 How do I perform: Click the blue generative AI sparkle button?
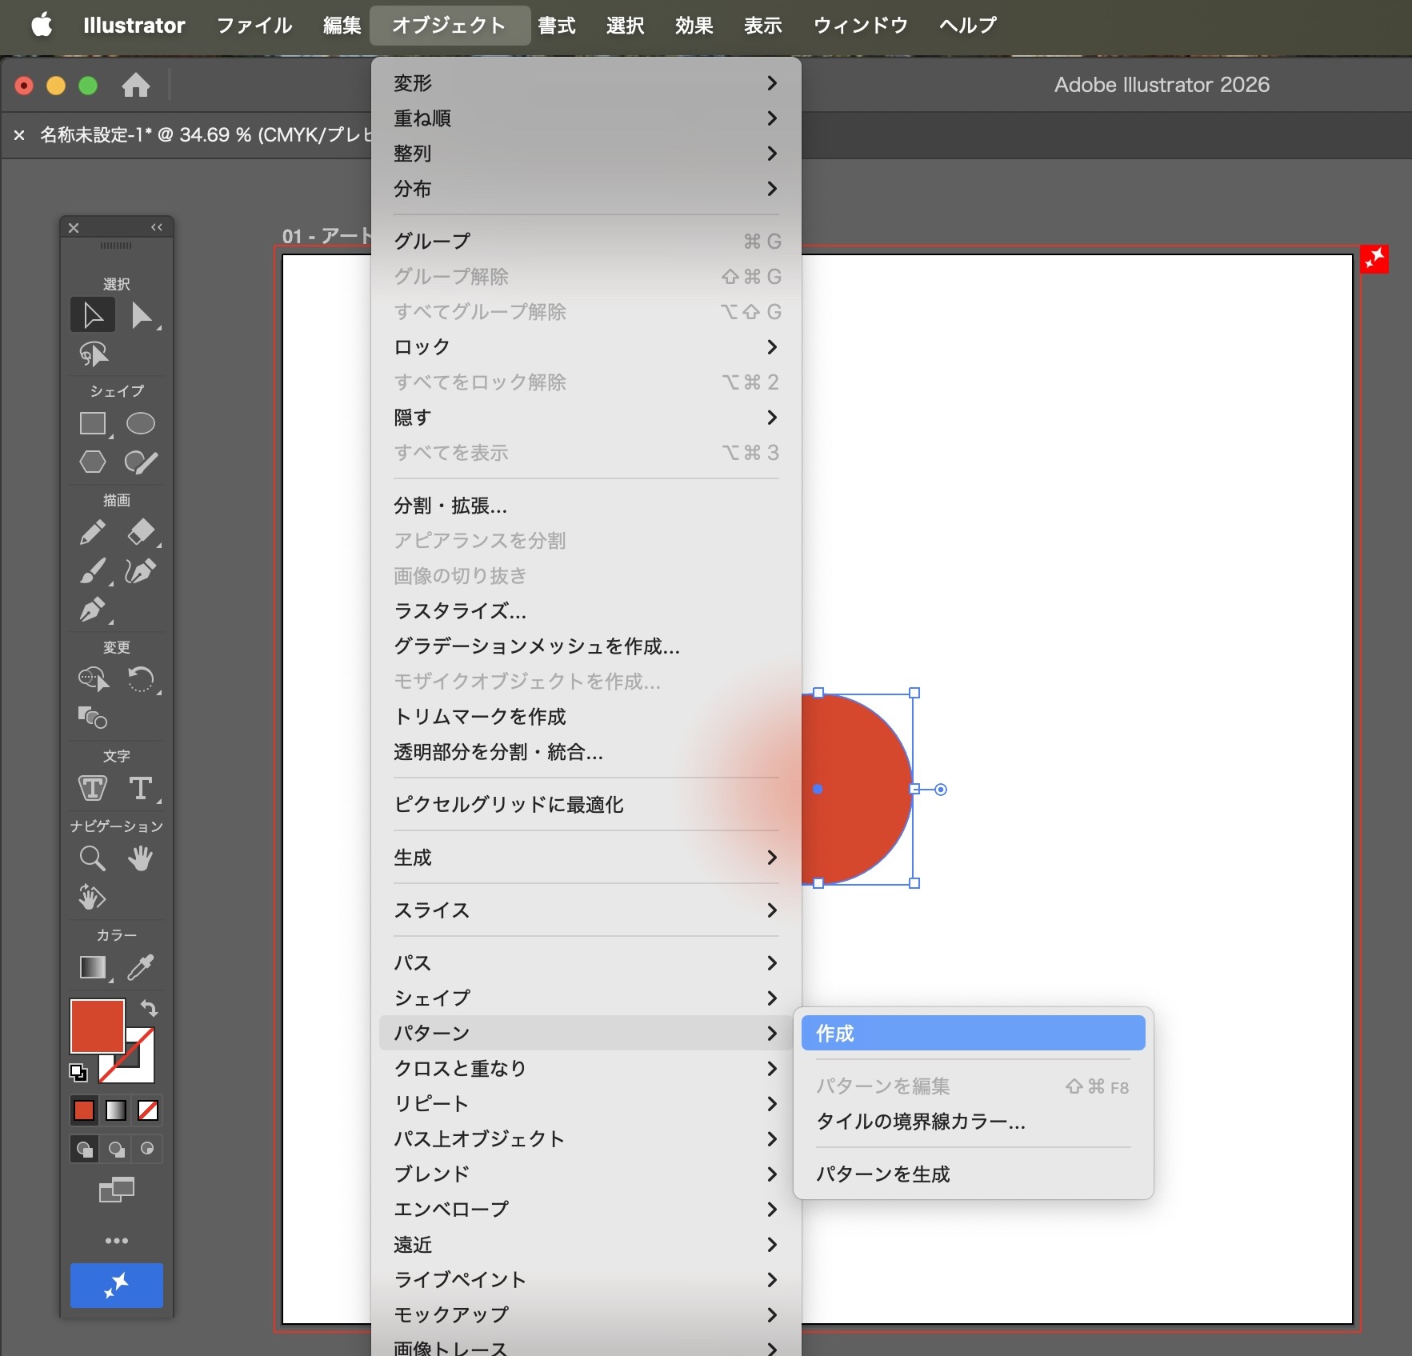[117, 1286]
